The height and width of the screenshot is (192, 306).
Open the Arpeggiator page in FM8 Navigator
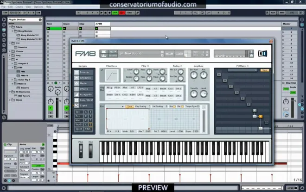84,94
